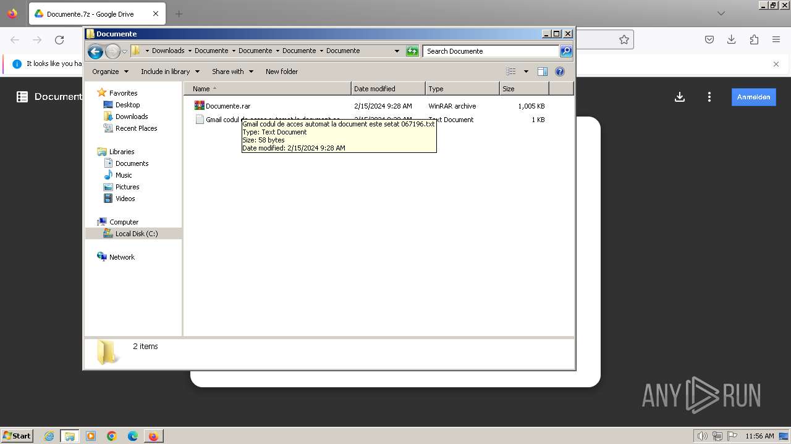Open the Pocket save icon in Firefox
This screenshot has width=791, height=444.
(x=709, y=39)
